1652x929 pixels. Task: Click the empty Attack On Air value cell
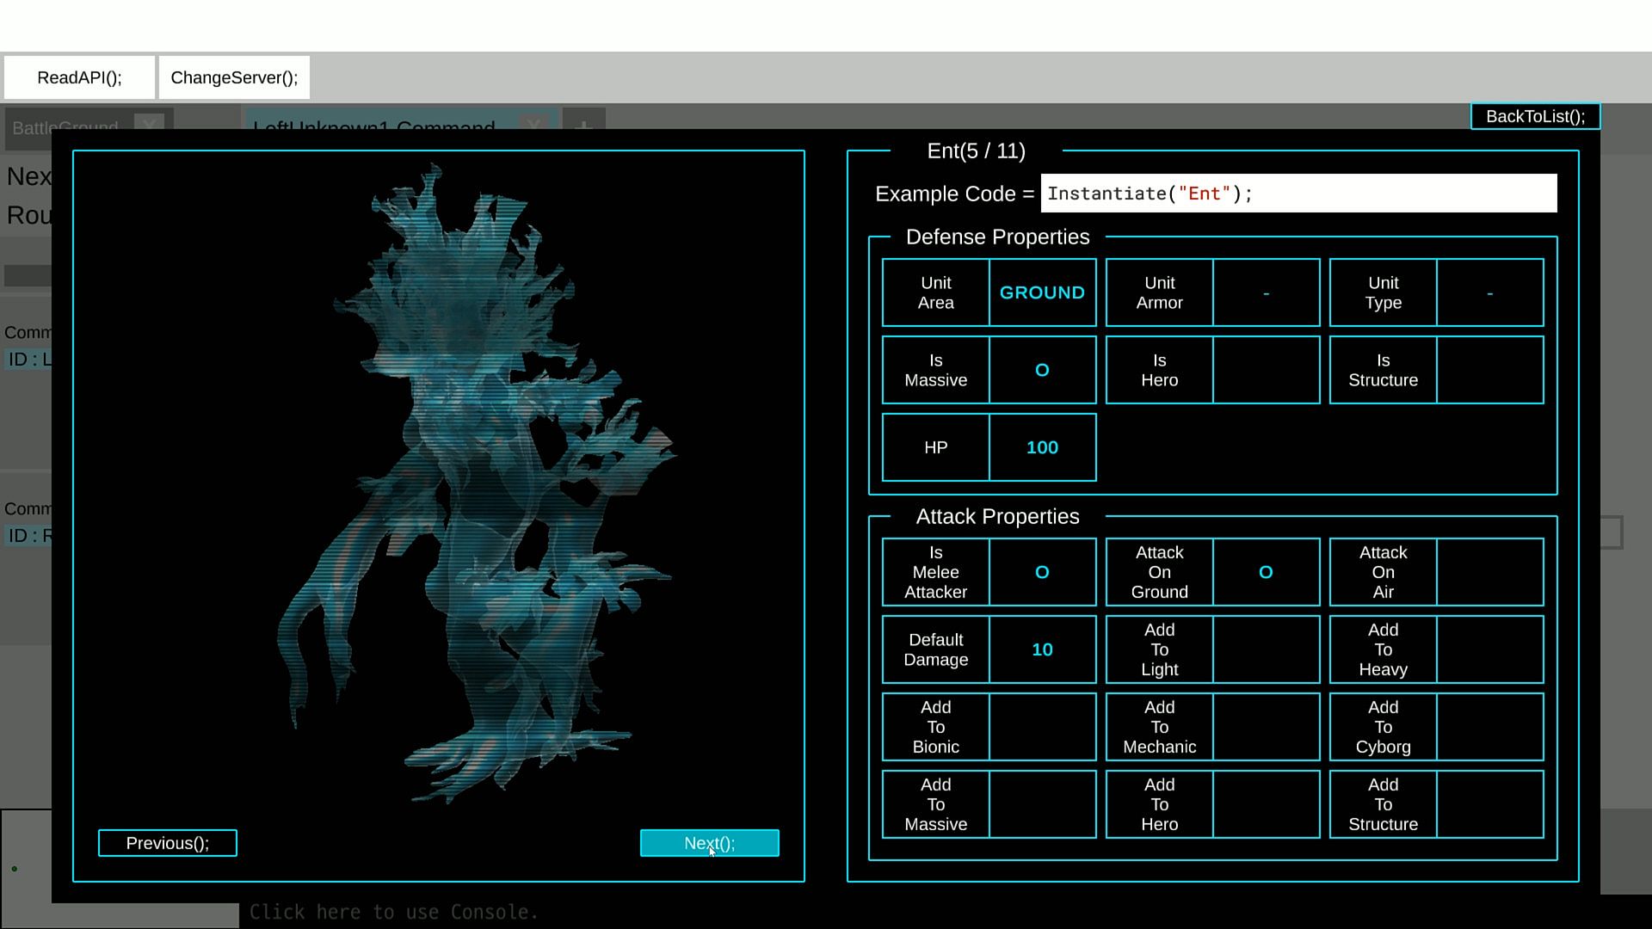(1489, 572)
